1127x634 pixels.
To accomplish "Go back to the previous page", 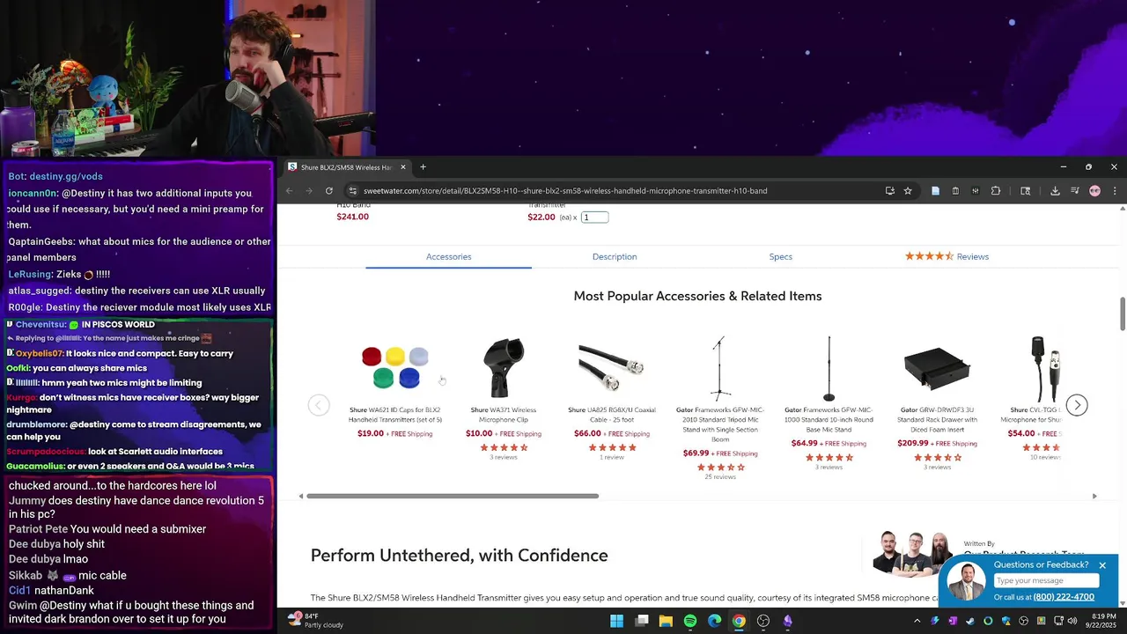I will (290, 191).
